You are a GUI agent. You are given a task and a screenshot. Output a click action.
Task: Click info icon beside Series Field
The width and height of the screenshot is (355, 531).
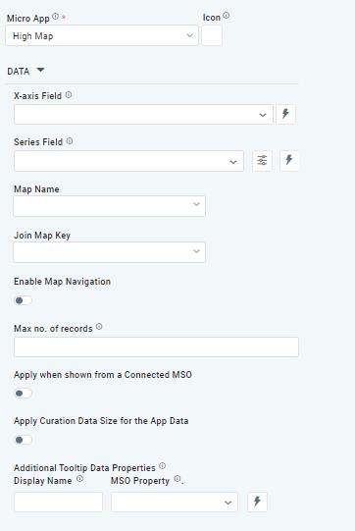click(x=70, y=141)
